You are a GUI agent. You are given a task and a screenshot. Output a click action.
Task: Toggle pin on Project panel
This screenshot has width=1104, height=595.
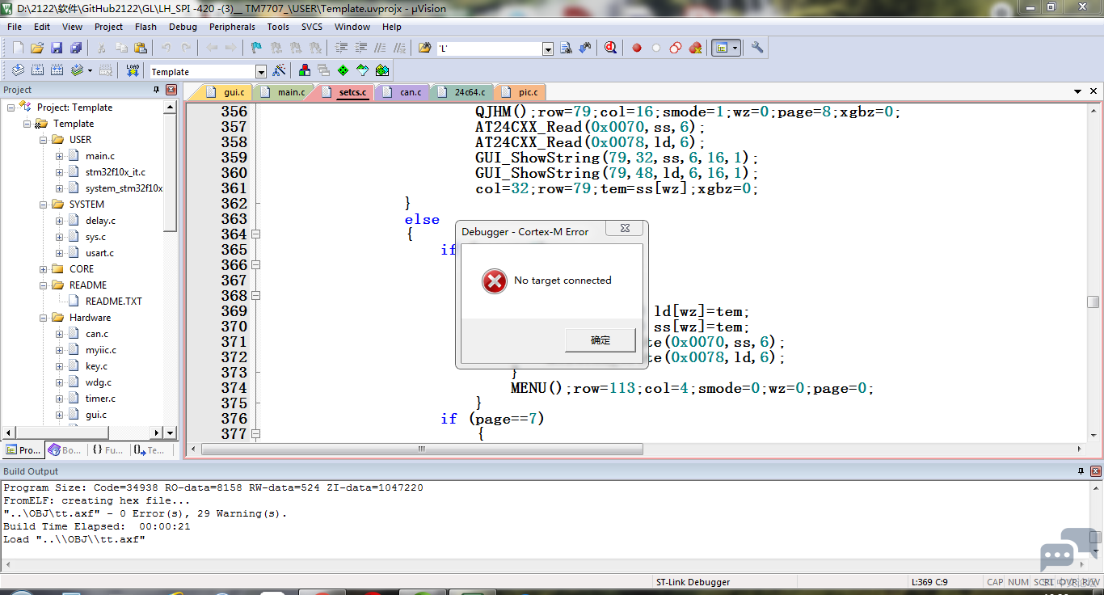(x=157, y=90)
